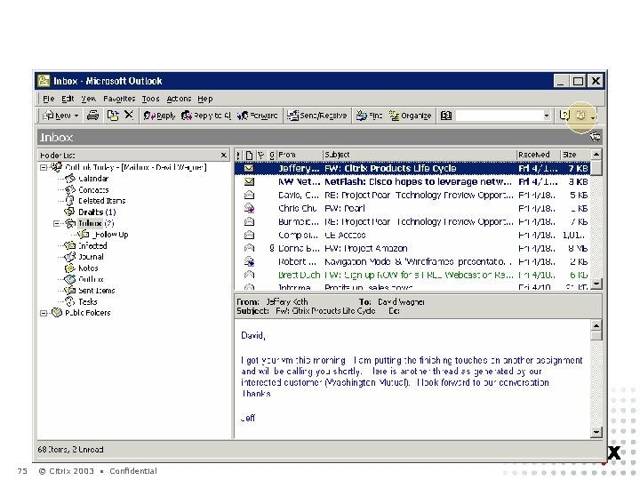The width and height of the screenshot is (640, 480).
Task: Open the Edit menu
Action: [x=68, y=99]
